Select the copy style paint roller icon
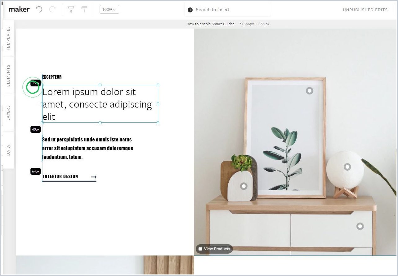This screenshot has height=276, width=398. coord(71,9)
